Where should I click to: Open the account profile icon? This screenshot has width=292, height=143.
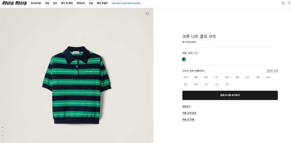click(283, 3)
